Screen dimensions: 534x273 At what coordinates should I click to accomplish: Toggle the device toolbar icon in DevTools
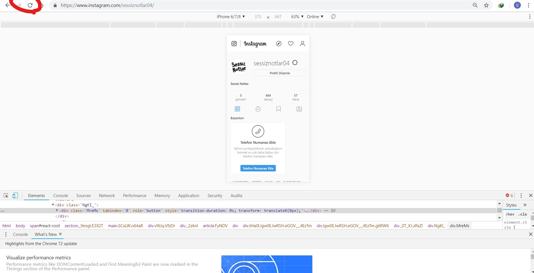(15, 195)
